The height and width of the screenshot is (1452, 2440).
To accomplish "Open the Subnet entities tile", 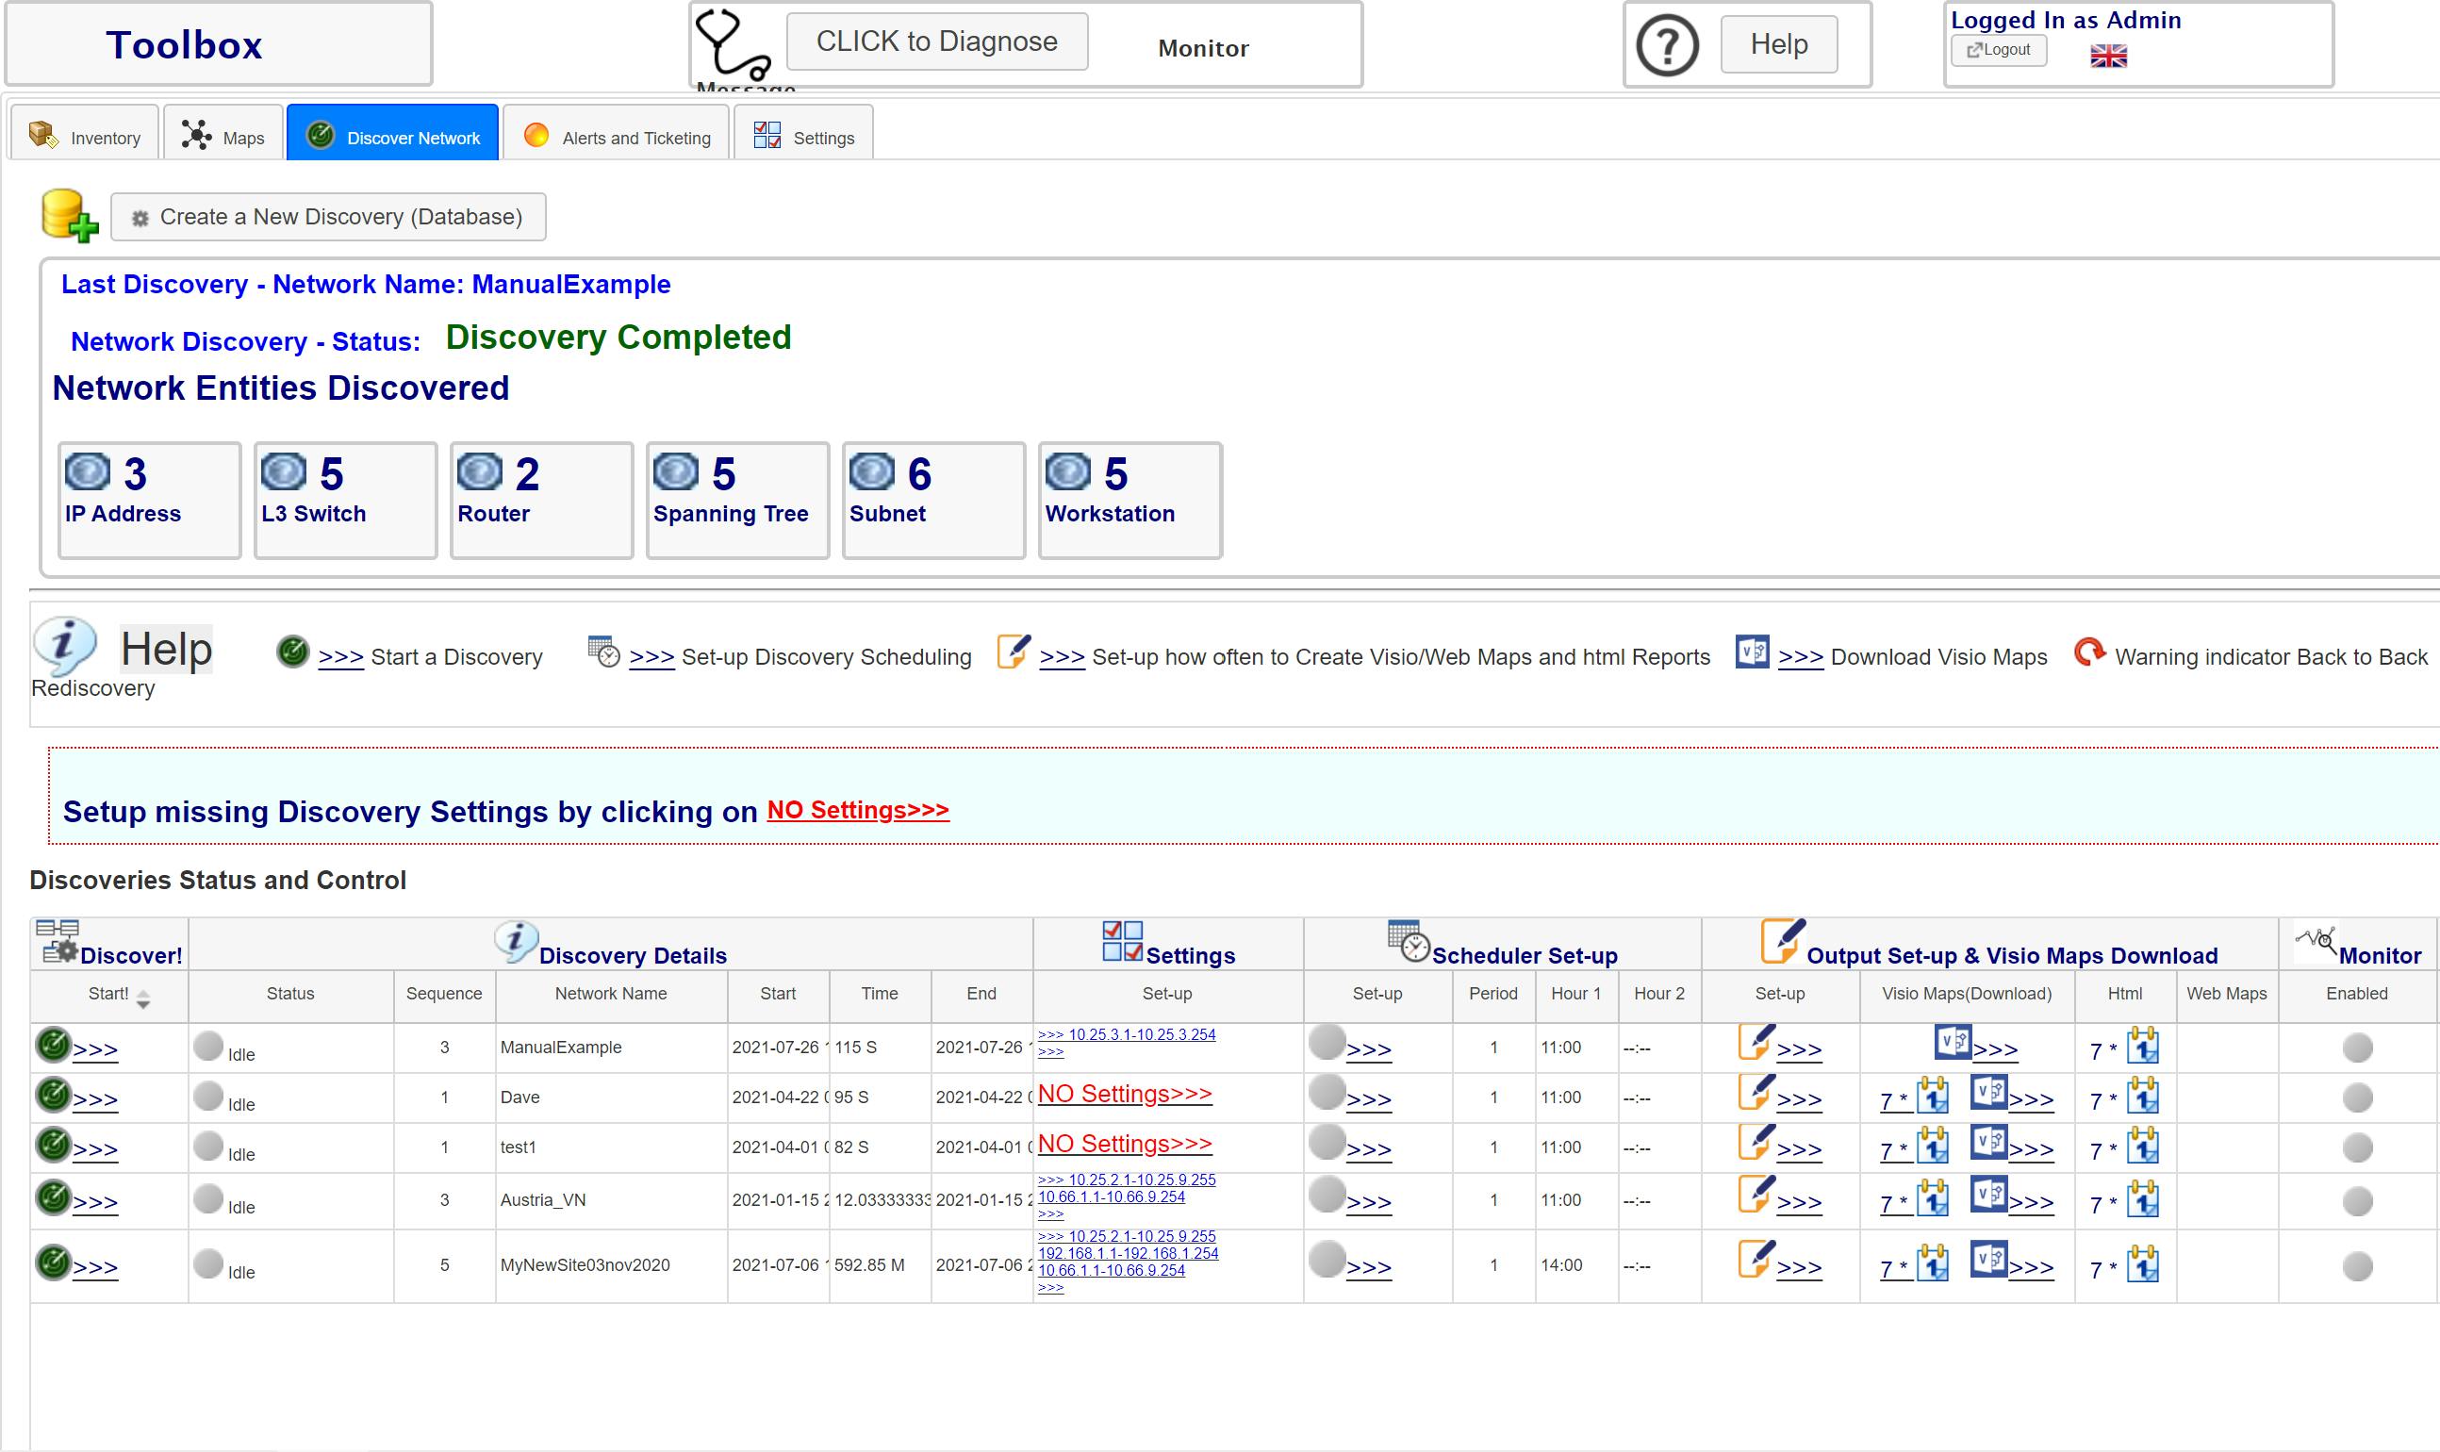I will click(x=932, y=500).
